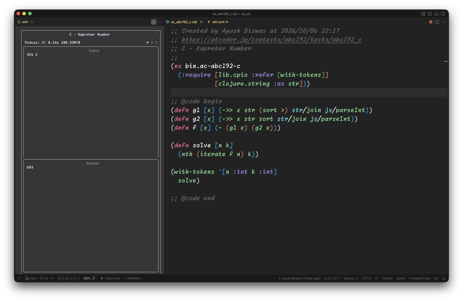This screenshot has height=301, width=463.
Task: Open the atcoder.jp abc192_c task link
Action: (271, 40)
